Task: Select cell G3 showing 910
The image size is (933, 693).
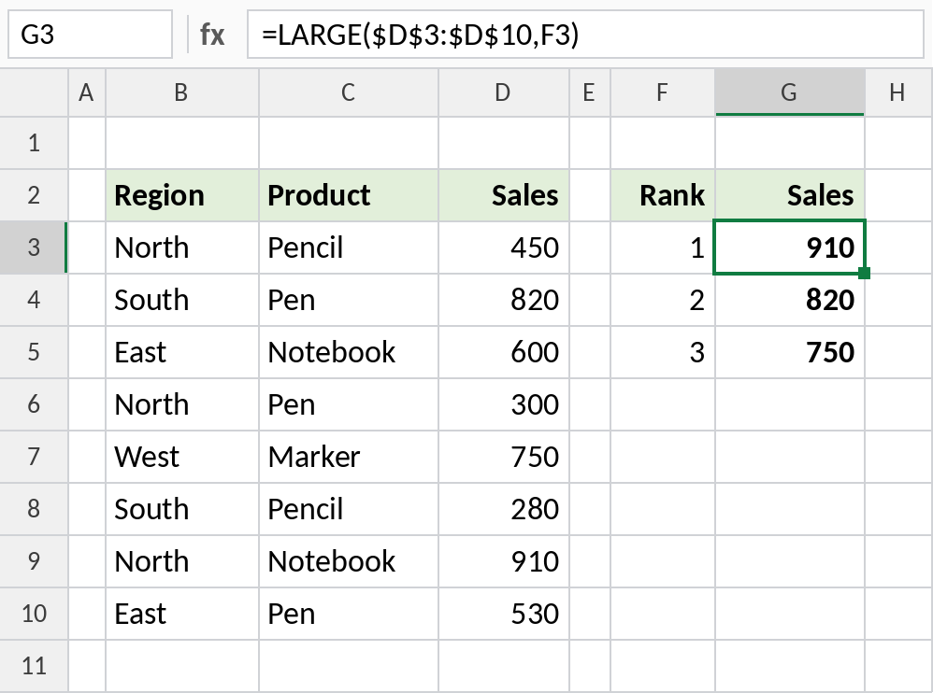Action: 790,247
